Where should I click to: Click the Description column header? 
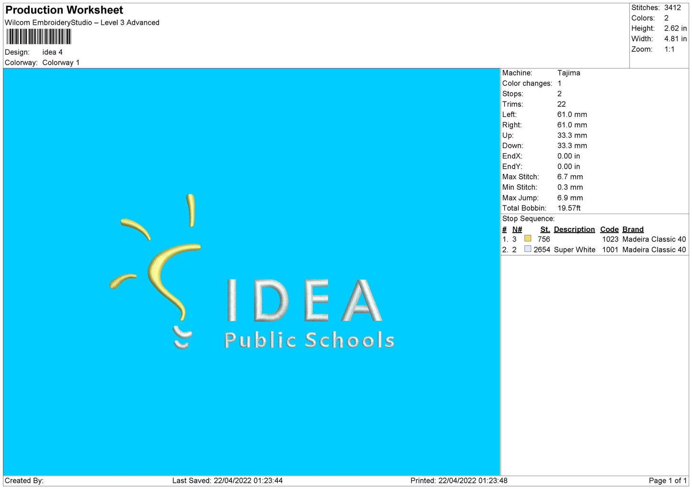click(x=574, y=229)
